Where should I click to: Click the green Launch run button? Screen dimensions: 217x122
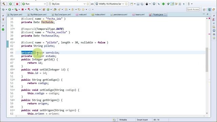pyautogui.click(x=11, y=4)
